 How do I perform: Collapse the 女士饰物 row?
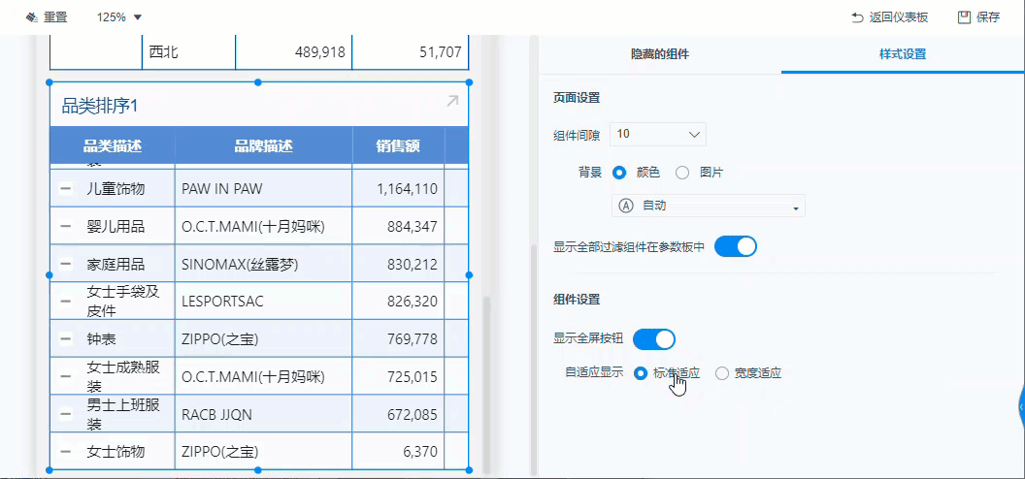click(66, 452)
